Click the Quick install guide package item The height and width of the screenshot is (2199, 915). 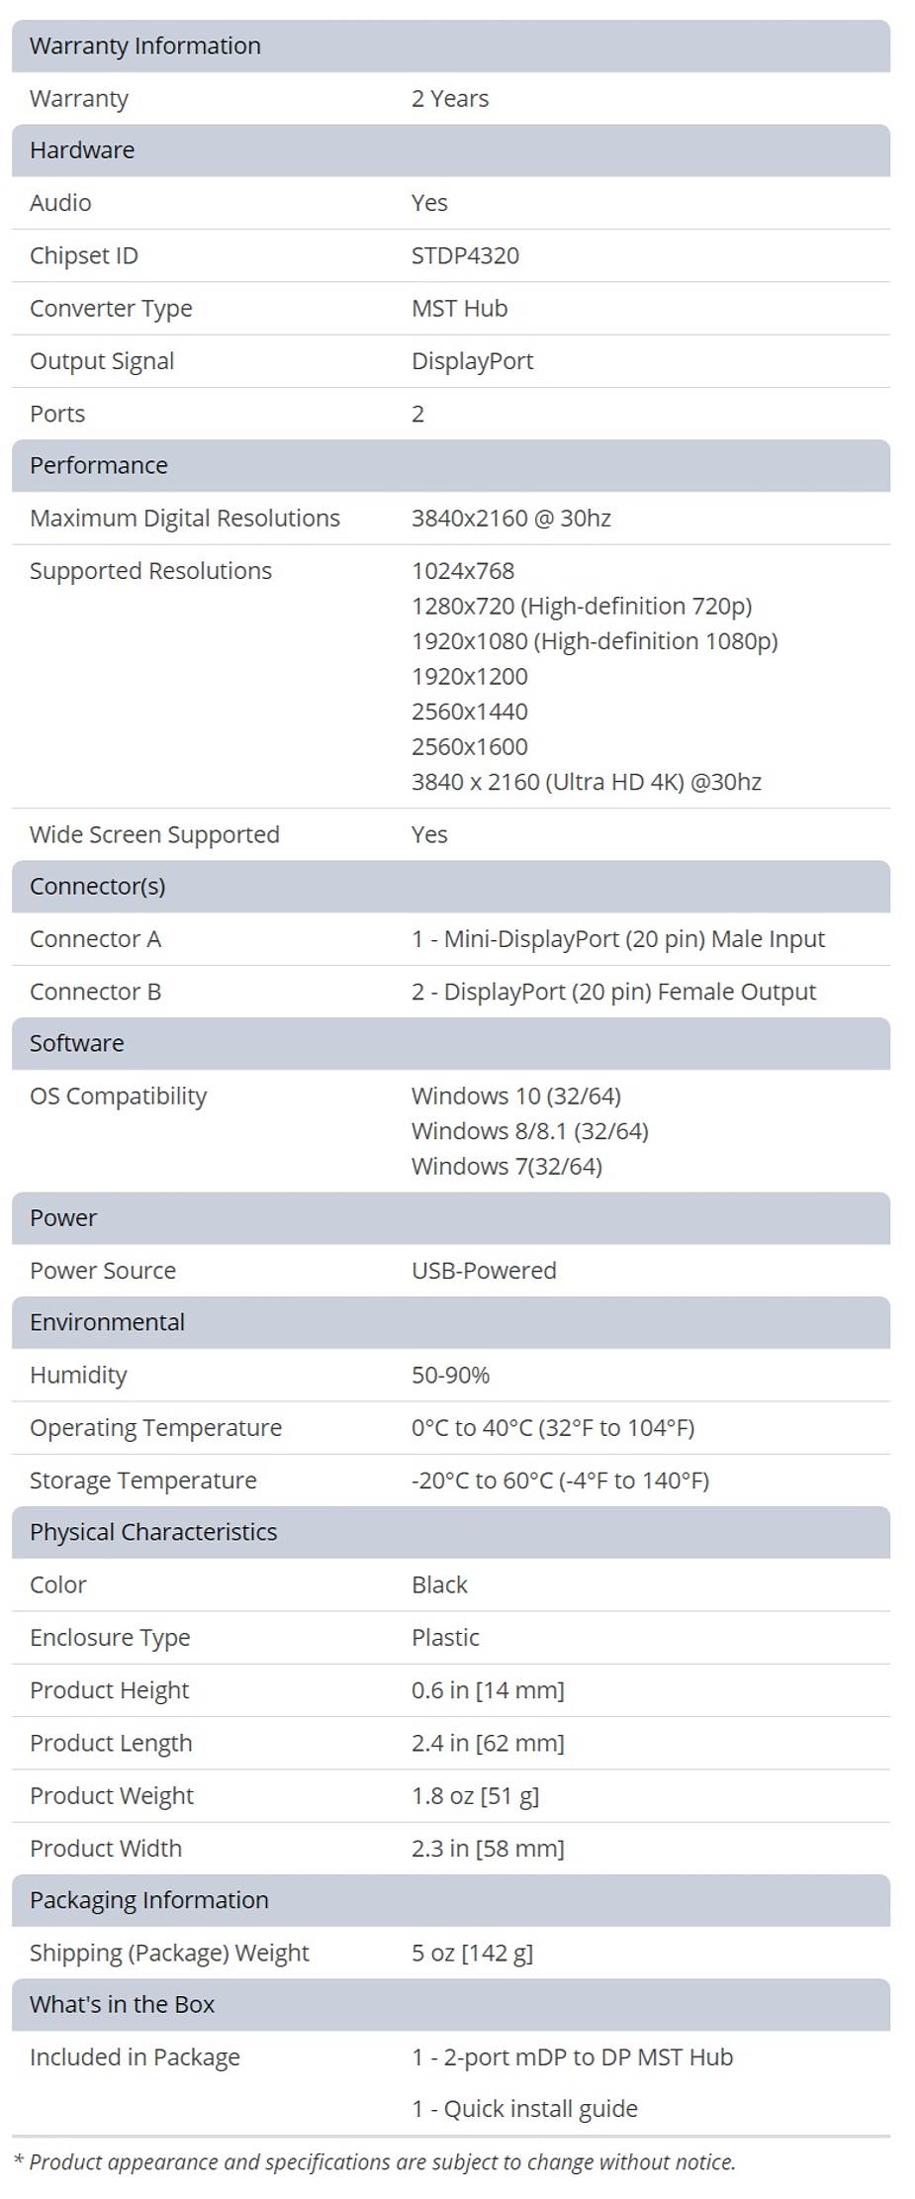pyautogui.click(x=524, y=2109)
